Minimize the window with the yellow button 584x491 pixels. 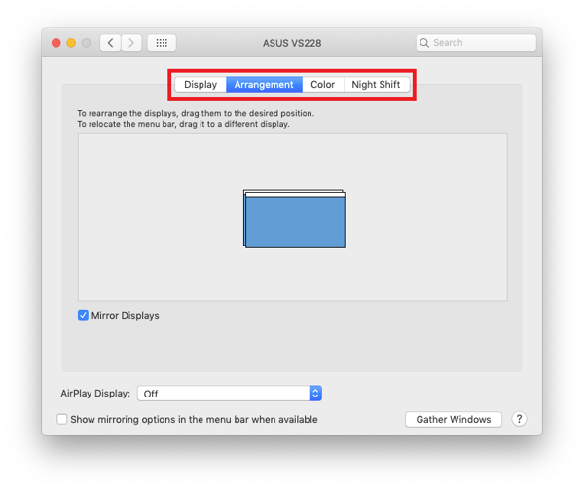coord(71,43)
